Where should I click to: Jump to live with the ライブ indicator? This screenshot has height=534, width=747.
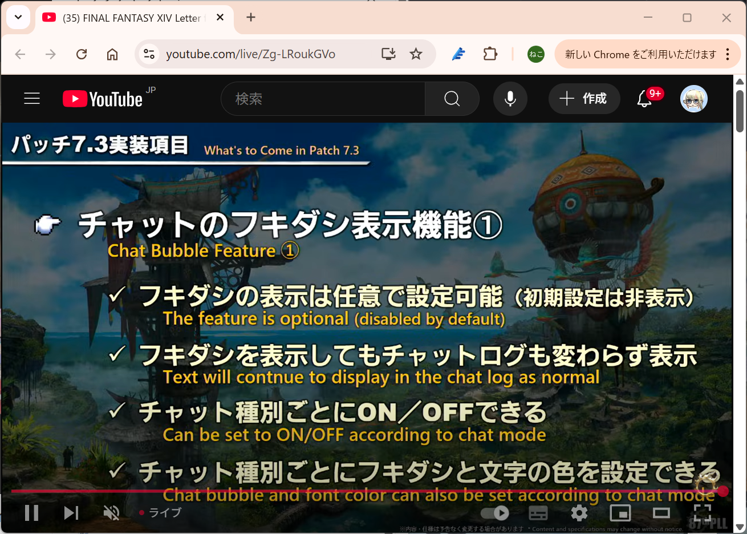[x=161, y=513]
